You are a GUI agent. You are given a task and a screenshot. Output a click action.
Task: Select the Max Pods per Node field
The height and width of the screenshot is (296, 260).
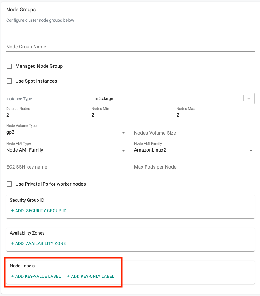(x=194, y=167)
